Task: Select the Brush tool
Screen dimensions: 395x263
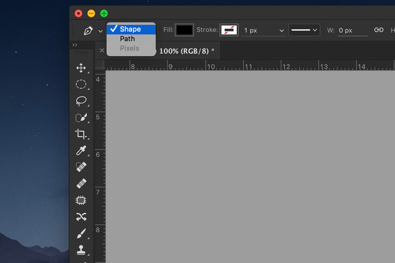Action: click(x=81, y=233)
